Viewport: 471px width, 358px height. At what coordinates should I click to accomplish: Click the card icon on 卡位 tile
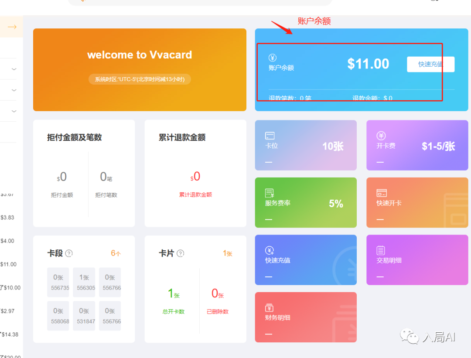[270, 136]
